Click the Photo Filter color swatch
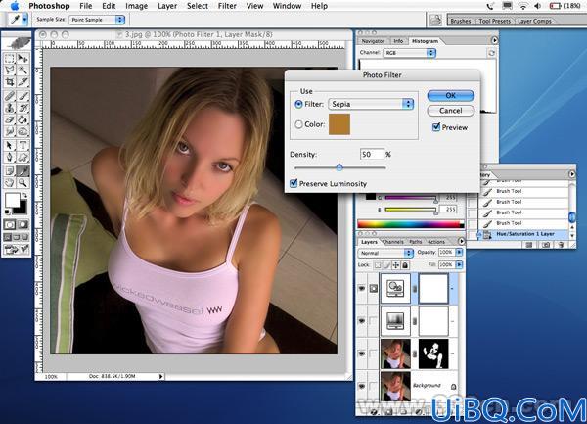Viewport: 587px width, 424px height. click(x=339, y=124)
